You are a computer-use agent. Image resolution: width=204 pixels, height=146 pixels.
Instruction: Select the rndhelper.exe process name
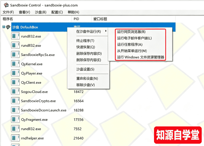tap(32, 138)
